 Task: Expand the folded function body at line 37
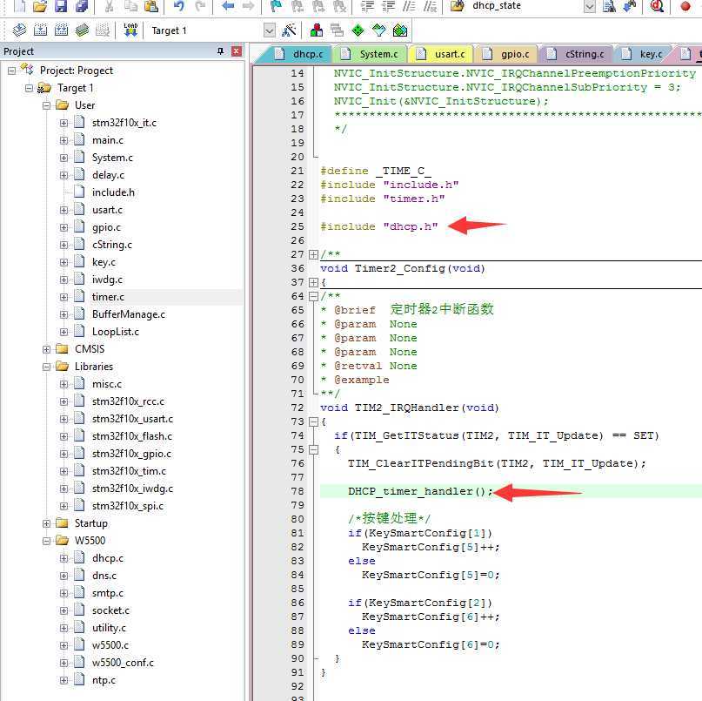[313, 282]
